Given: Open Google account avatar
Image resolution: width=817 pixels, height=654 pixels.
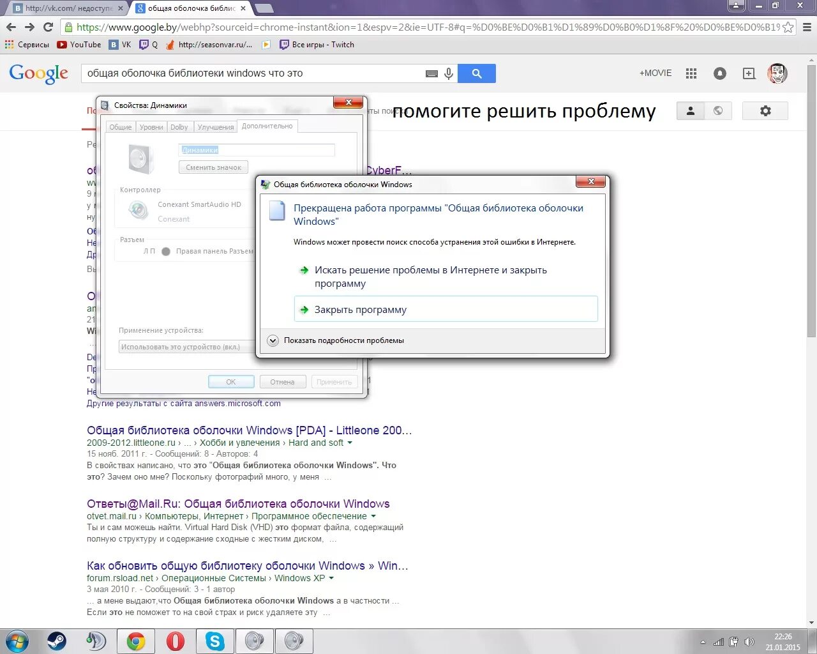Looking at the screenshot, I should 777,73.
